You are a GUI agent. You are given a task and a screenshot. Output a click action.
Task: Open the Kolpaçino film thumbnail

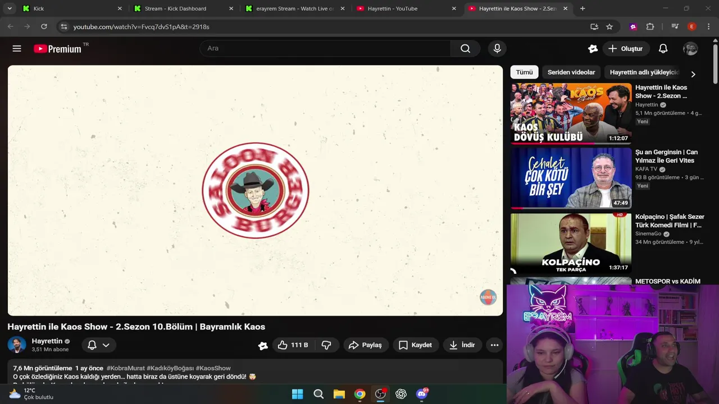click(x=571, y=243)
